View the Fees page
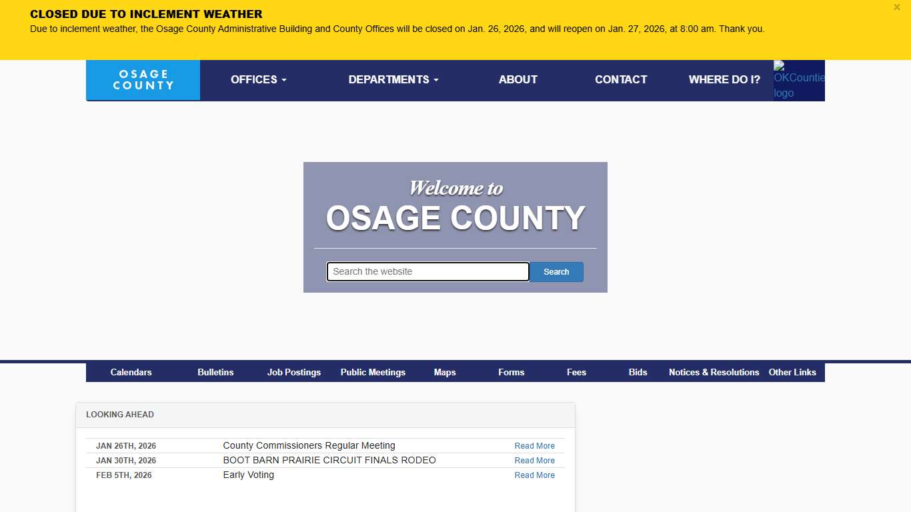Viewport: 911px width, 512px height. 576,372
